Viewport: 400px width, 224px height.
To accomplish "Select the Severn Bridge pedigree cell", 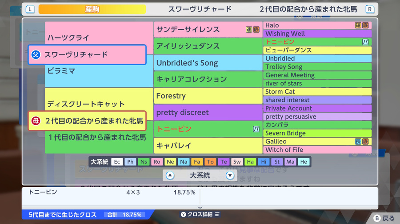I will 317,133.
